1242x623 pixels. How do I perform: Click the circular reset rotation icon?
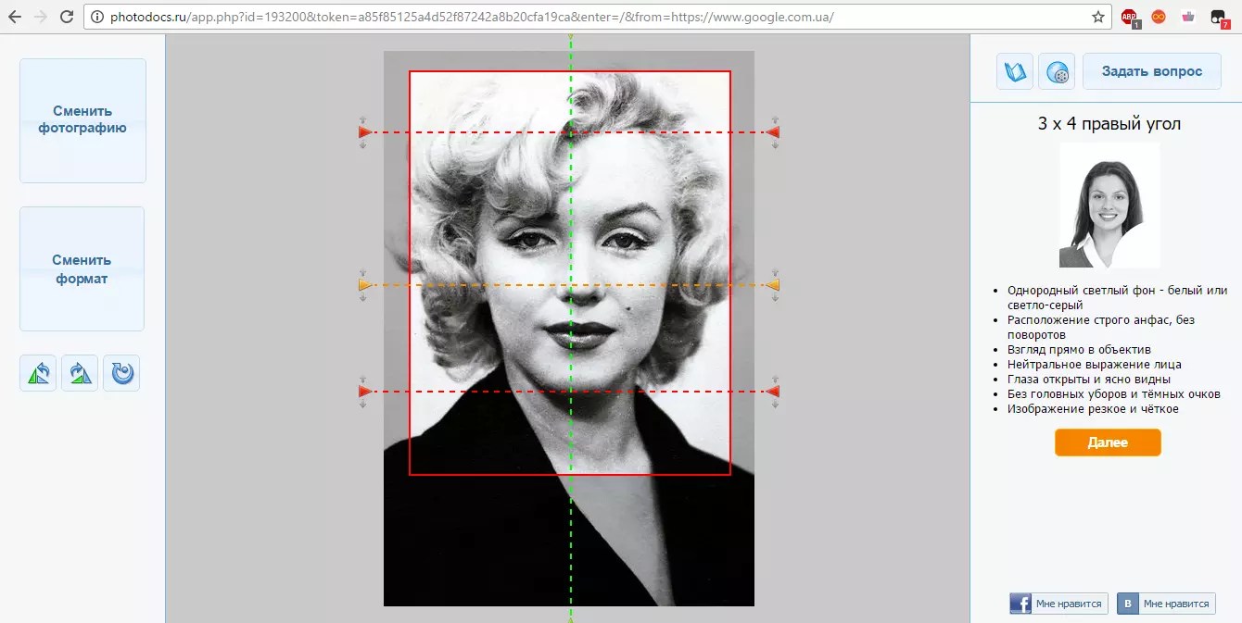click(x=121, y=373)
